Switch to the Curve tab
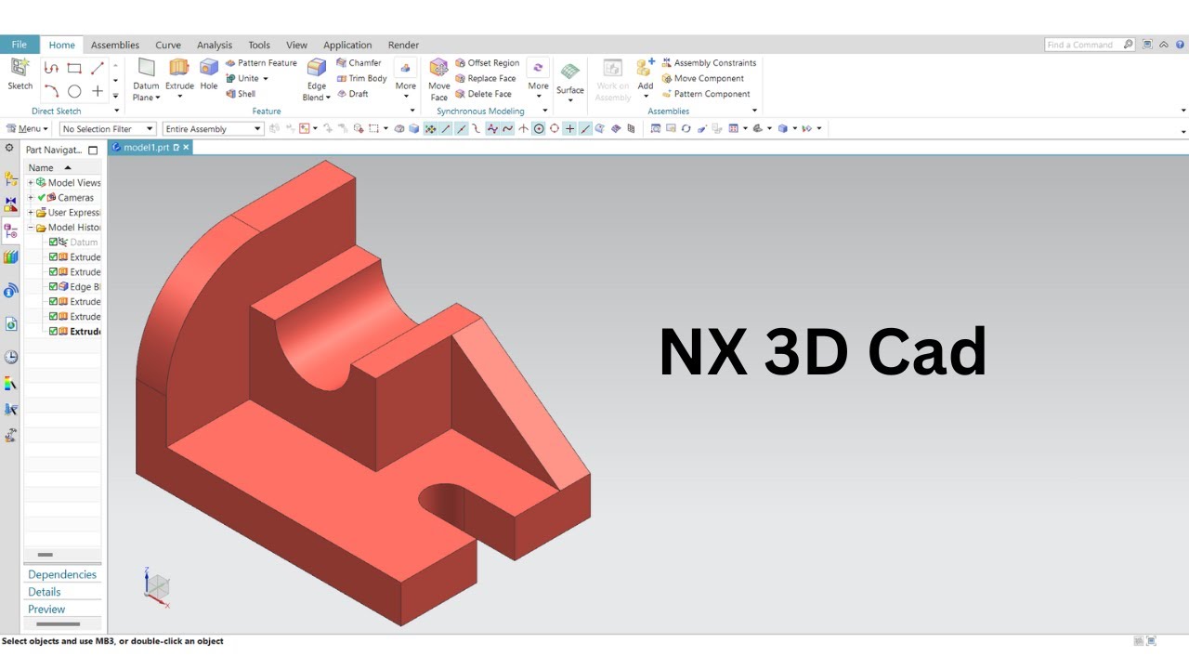Viewport: 1189px width, 669px height. click(168, 45)
